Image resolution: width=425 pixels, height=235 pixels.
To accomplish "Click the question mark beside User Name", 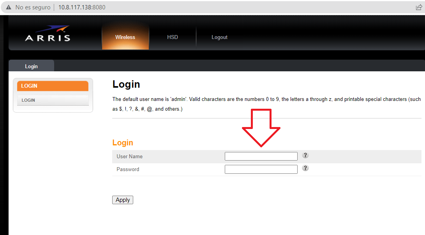I will [x=305, y=155].
